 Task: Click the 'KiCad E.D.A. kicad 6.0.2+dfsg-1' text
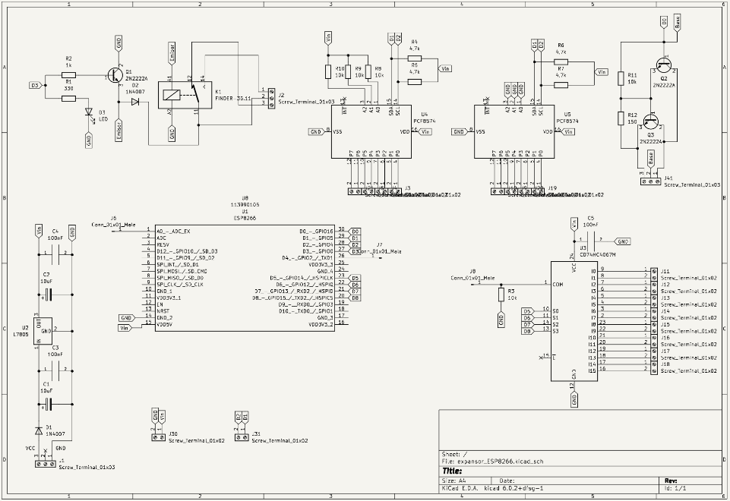tap(492, 488)
